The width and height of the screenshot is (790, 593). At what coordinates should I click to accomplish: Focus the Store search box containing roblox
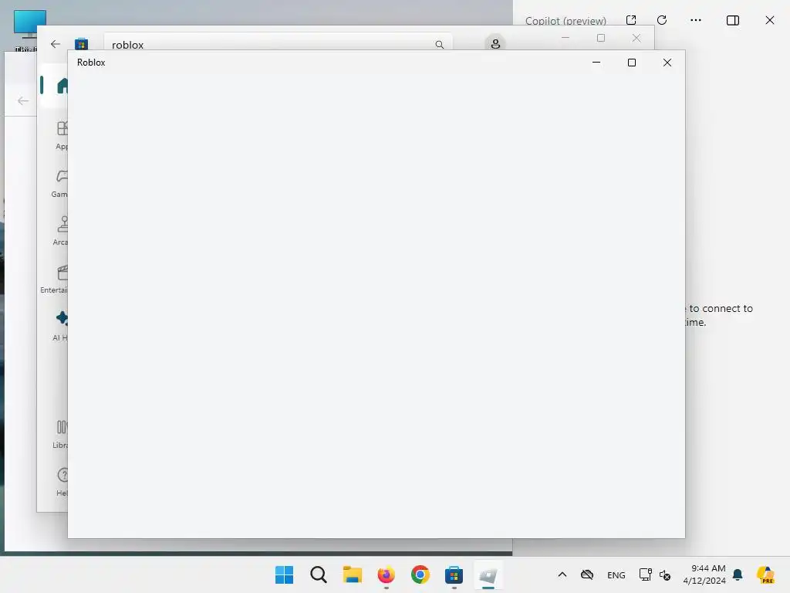(278, 43)
